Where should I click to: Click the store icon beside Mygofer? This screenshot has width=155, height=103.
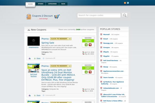click(101, 56)
